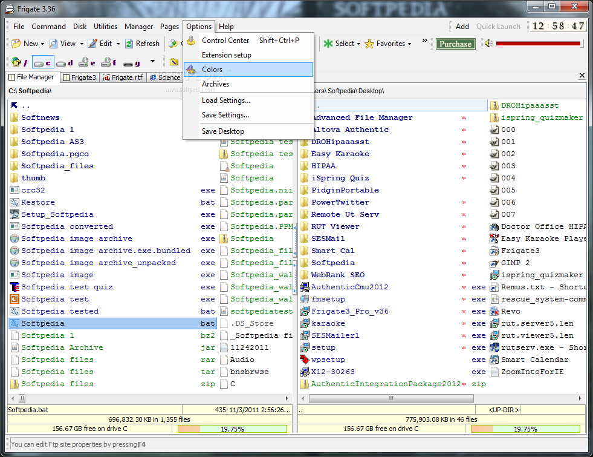Select Colors in the Options menu
Viewport: 593px width, 457px height.
pos(248,70)
